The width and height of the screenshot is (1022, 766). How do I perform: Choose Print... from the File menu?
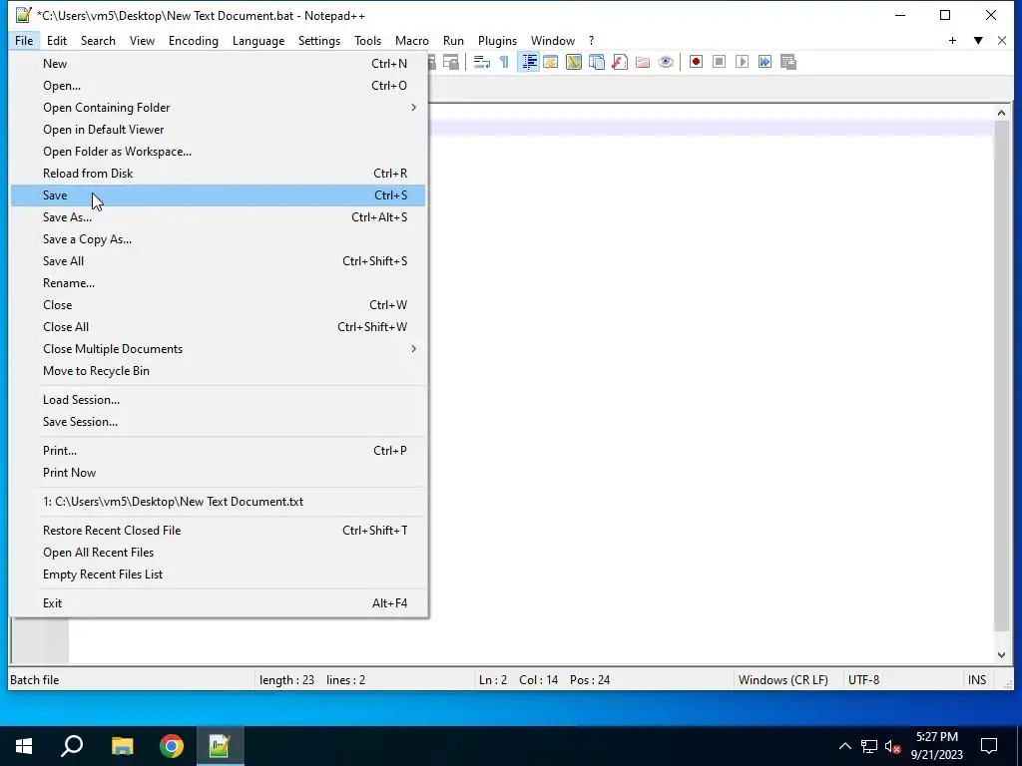[218, 451]
